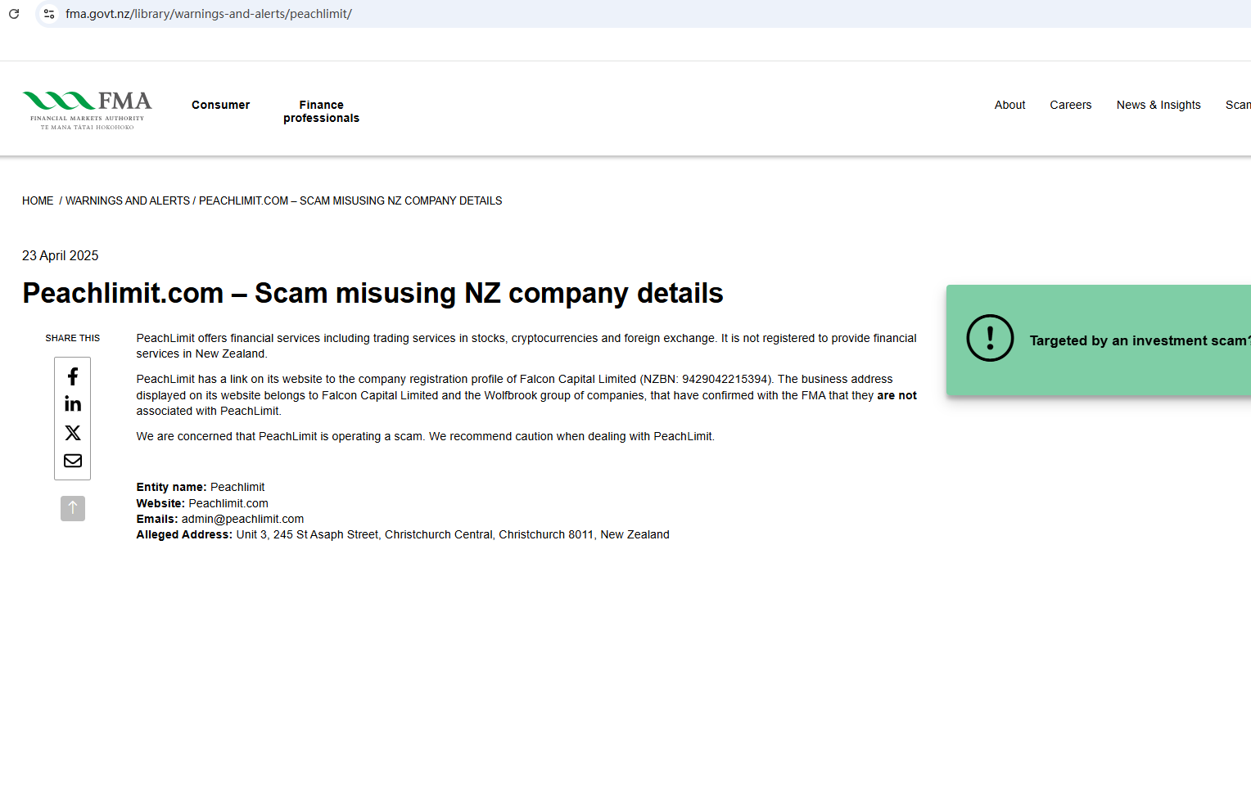The height and width of the screenshot is (797, 1251).
Task: Click the scroll-to-top arrow button
Action: (x=73, y=508)
